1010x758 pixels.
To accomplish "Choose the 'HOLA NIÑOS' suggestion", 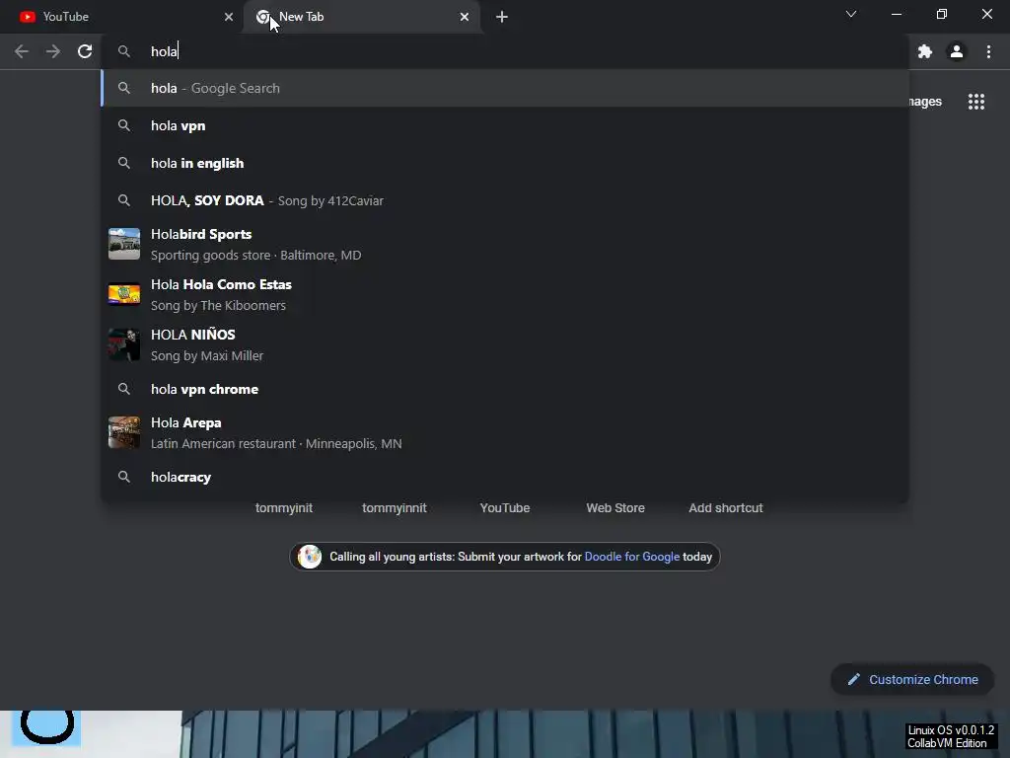I will tap(505, 344).
